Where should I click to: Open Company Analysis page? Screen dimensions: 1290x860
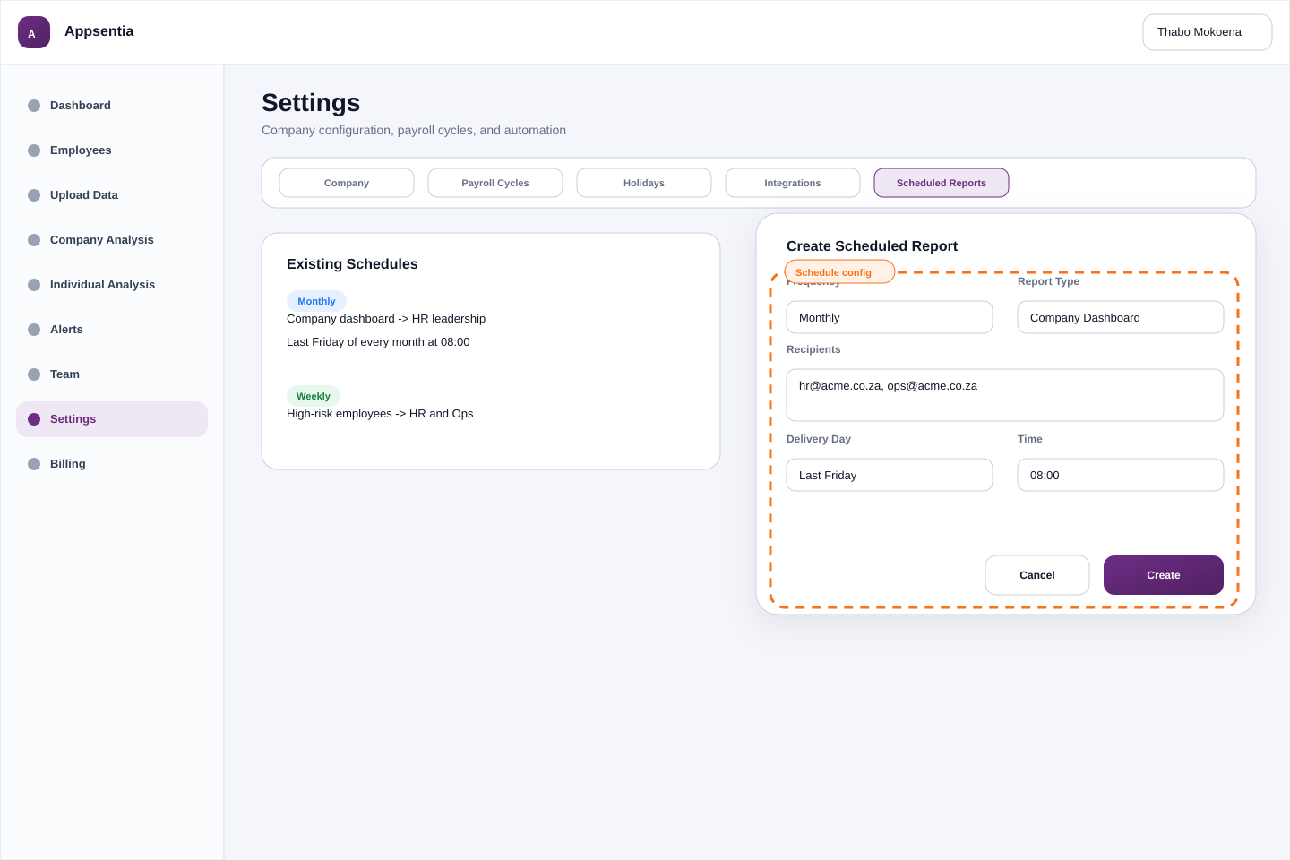click(x=112, y=240)
